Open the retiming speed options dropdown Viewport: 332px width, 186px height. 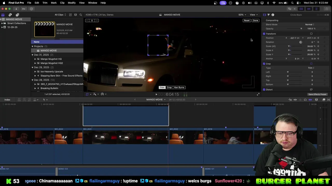click(103, 94)
